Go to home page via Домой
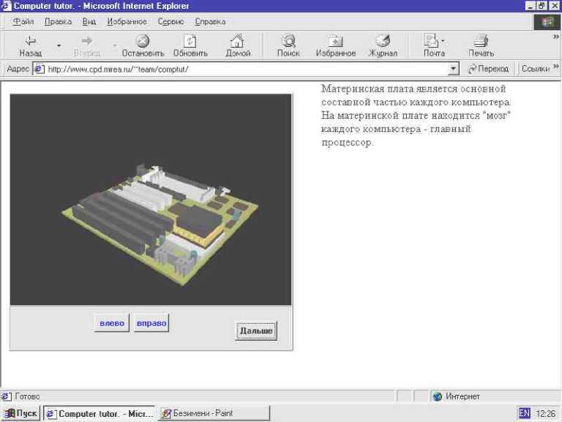The image size is (562, 422). (x=238, y=46)
